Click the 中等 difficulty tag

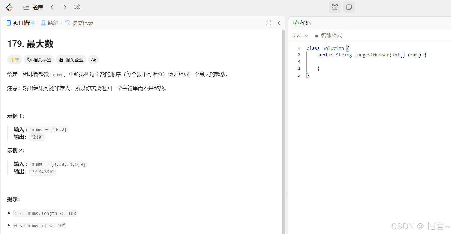[14, 60]
